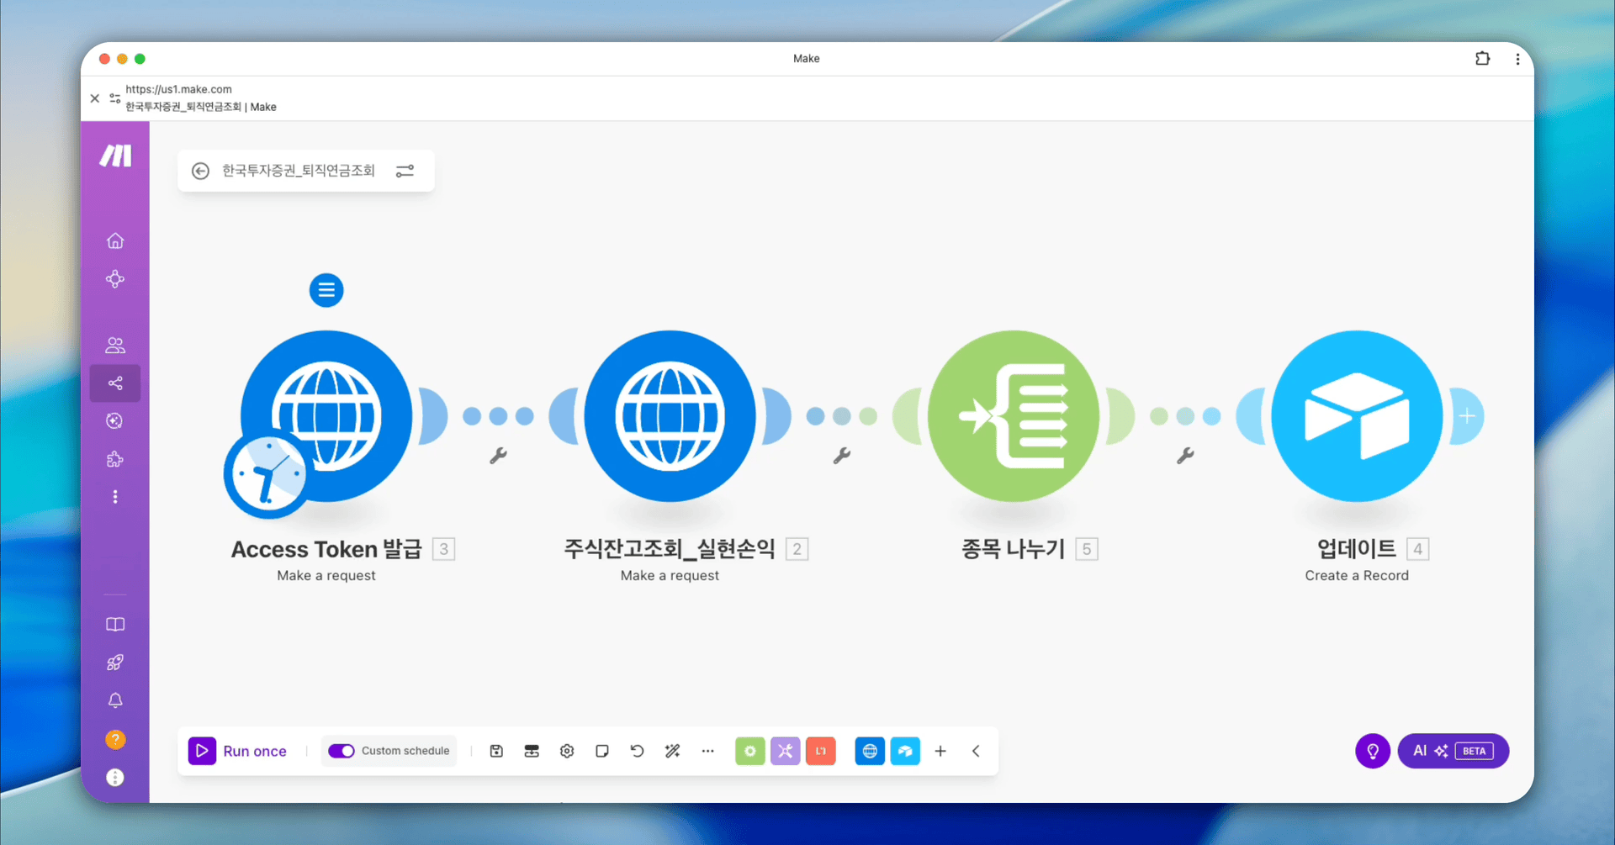Open the Access Token 발급 HTTP module
The height and width of the screenshot is (845, 1615).
pos(326,416)
